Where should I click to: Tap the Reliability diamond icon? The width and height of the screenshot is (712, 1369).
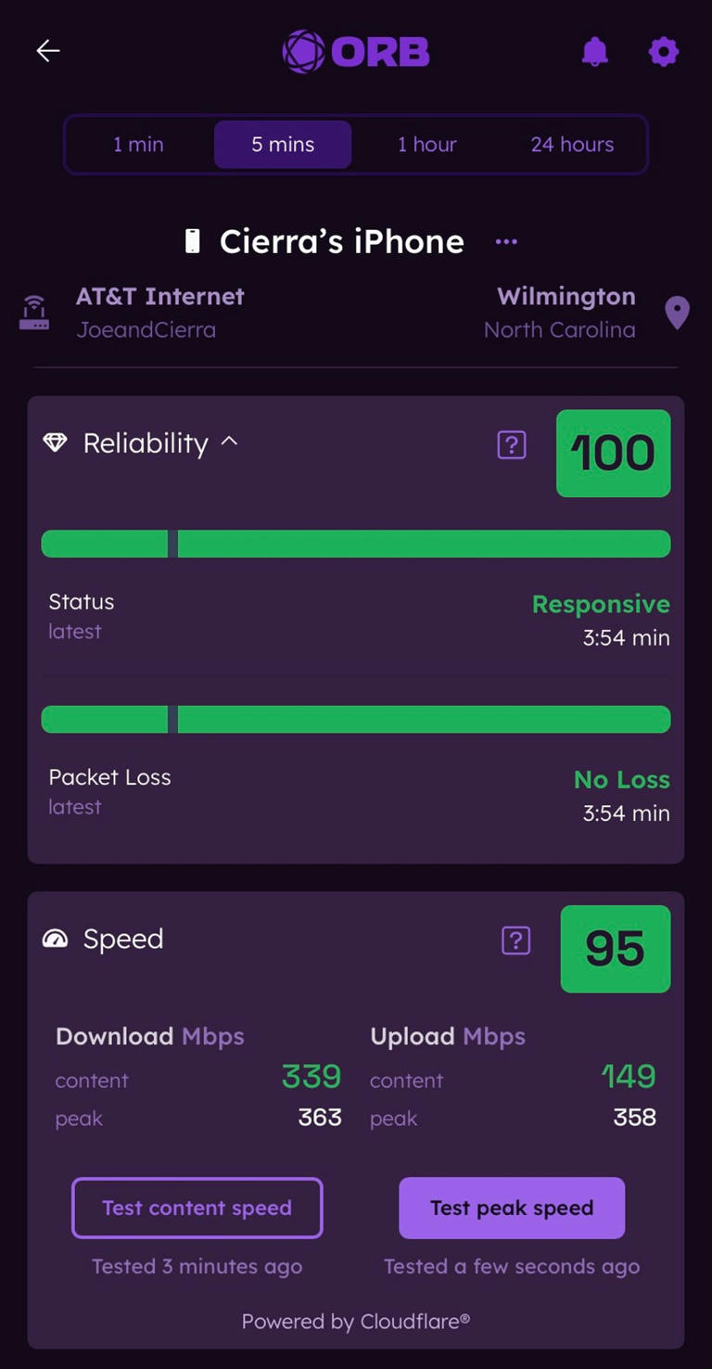coord(55,443)
